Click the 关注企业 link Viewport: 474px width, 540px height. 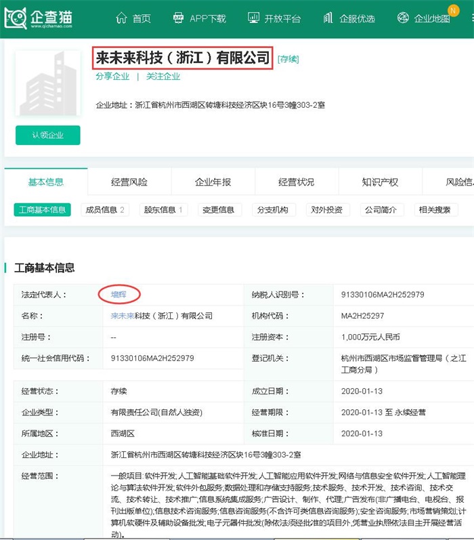coord(163,77)
